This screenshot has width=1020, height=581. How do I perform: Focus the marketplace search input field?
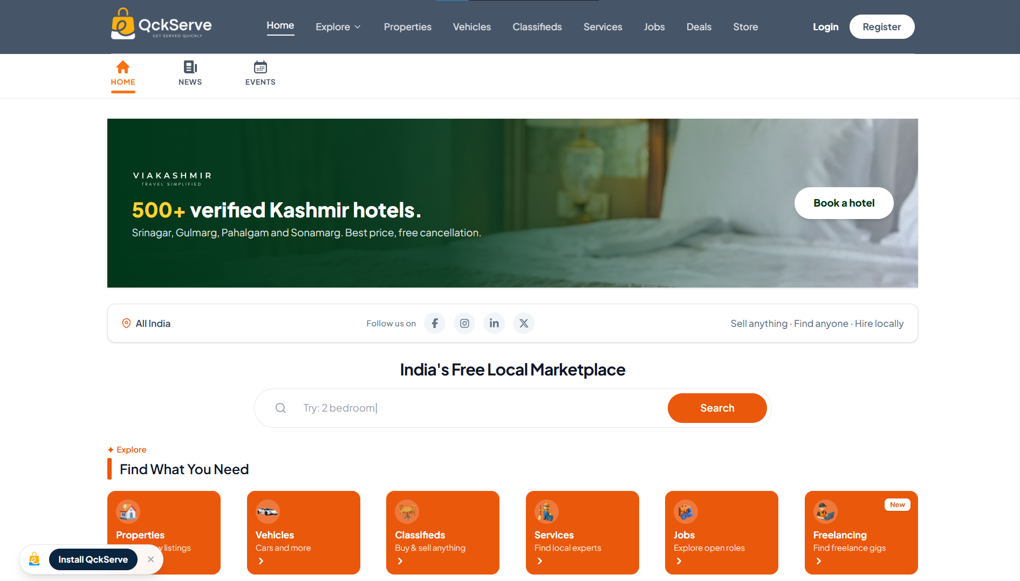pos(480,408)
